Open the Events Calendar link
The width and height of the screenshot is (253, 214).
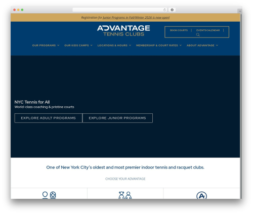(208, 30)
